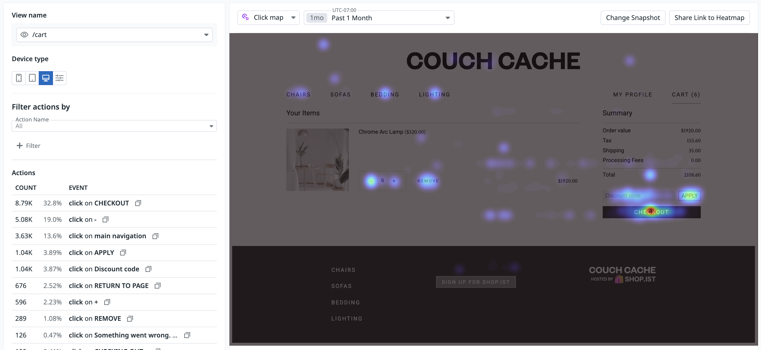The height and width of the screenshot is (350, 761).
Task: Click the APPLY button in heatmap preview
Action: coord(689,196)
